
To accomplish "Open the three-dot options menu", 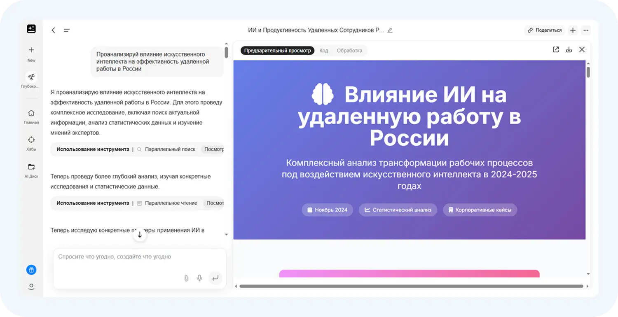I will [x=586, y=30].
